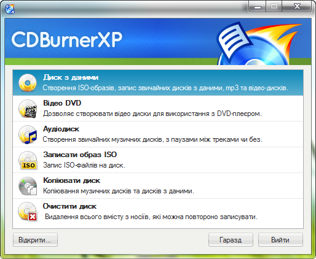
Task: Select Записати образ ISO title
Action: (80, 155)
